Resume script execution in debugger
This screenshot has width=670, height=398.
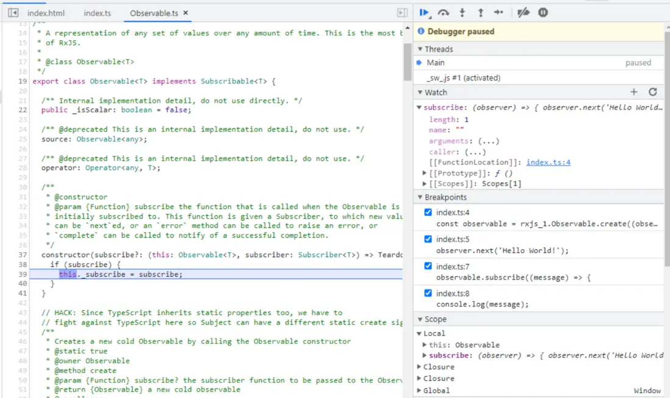[x=424, y=12]
